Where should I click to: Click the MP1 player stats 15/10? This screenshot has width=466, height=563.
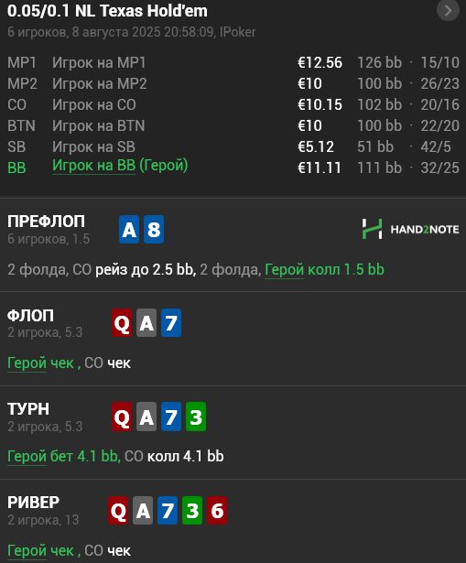(x=439, y=63)
